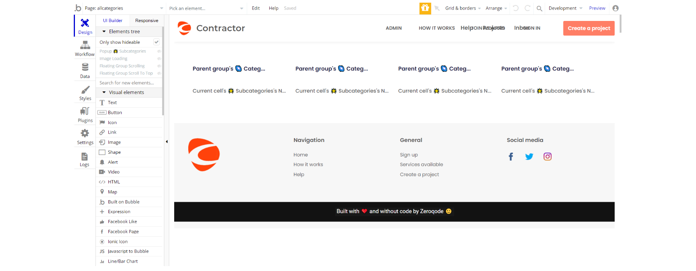This screenshot has width=696, height=271.
Task: Add an Expression element
Action: click(130, 212)
